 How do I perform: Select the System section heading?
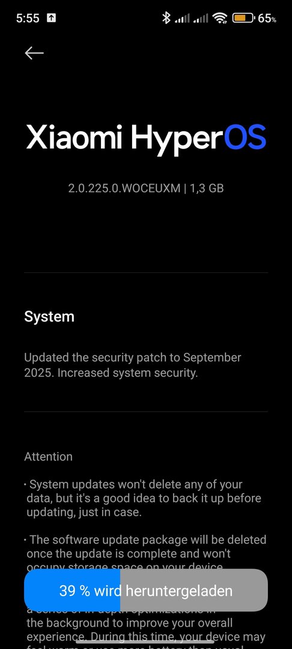point(49,317)
